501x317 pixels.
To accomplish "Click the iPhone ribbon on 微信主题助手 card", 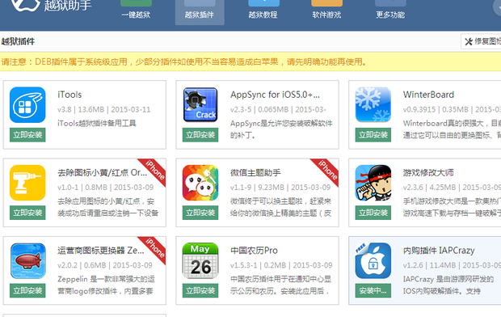I will click(326, 171).
